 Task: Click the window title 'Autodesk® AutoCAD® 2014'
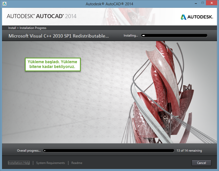[x=109, y=4]
